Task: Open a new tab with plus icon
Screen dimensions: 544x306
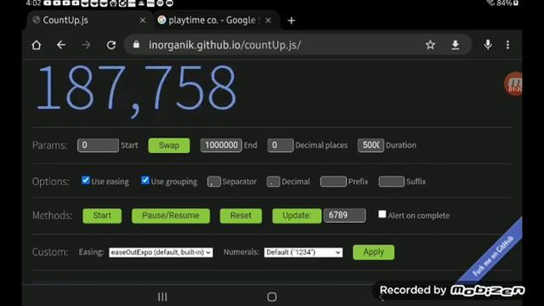Action: [292, 20]
